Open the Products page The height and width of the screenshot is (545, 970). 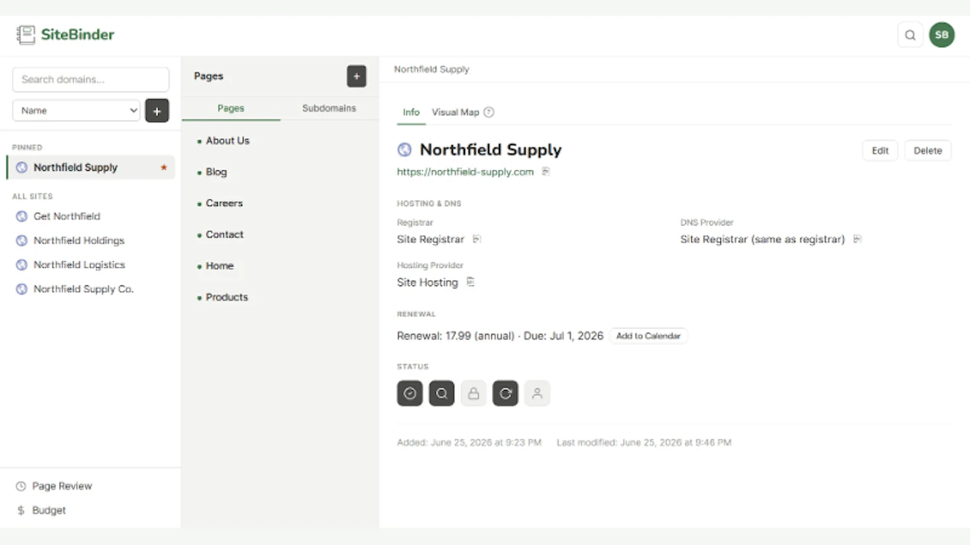pyautogui.click(x=227, y=297)
